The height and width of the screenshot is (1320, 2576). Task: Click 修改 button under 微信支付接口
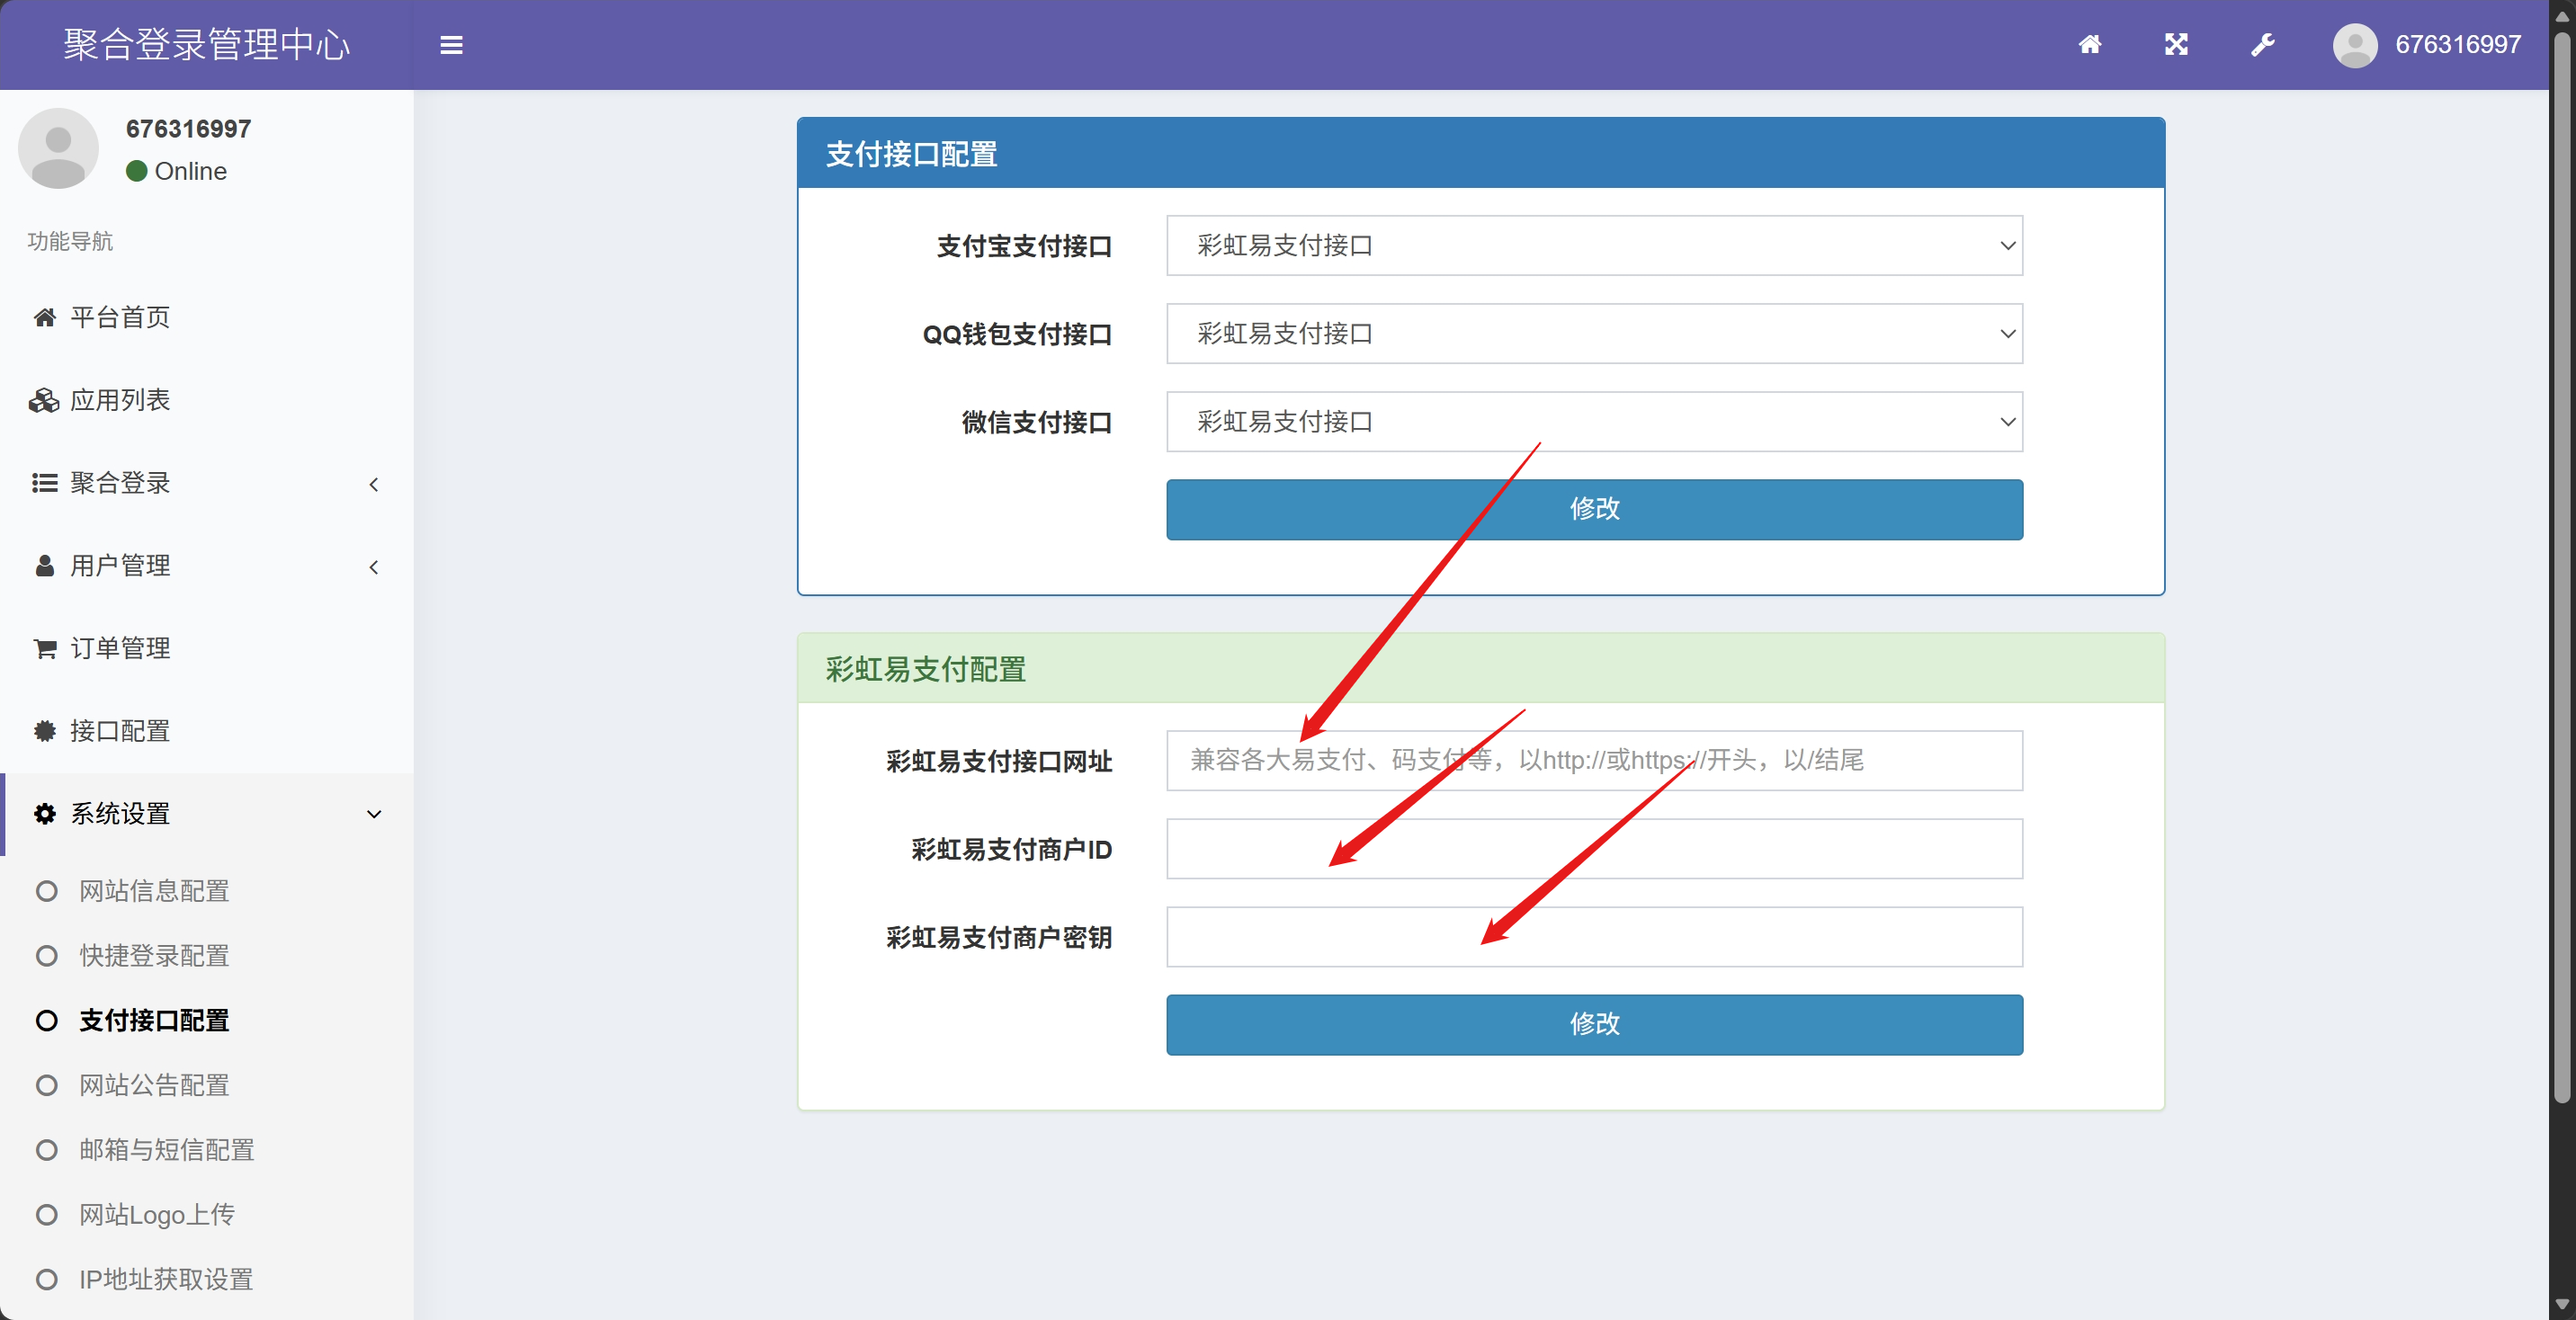[x=1594, y=510]
